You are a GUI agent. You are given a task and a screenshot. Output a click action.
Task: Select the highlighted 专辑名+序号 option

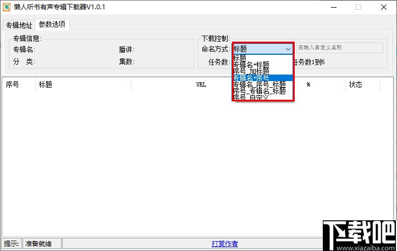click(x=263, y=78)
